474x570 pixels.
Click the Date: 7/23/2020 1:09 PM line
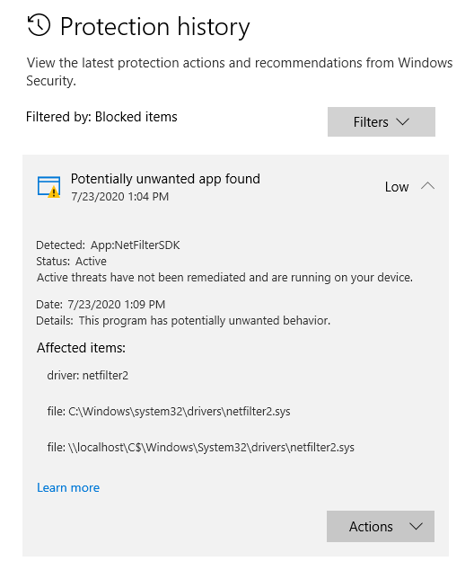pyautogui.click(x=101, y=304)
